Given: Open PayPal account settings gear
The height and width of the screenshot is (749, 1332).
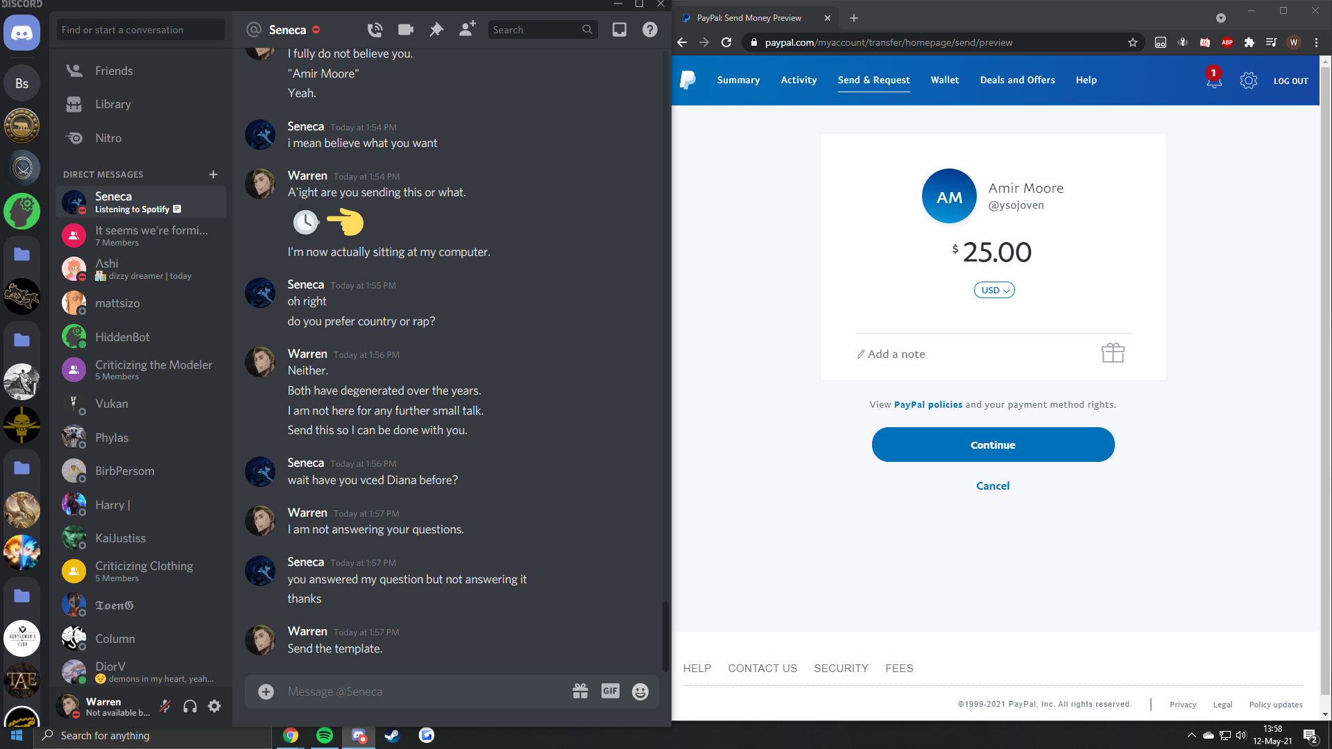Looking at the screenshot, I should (x=1249, y=80).
